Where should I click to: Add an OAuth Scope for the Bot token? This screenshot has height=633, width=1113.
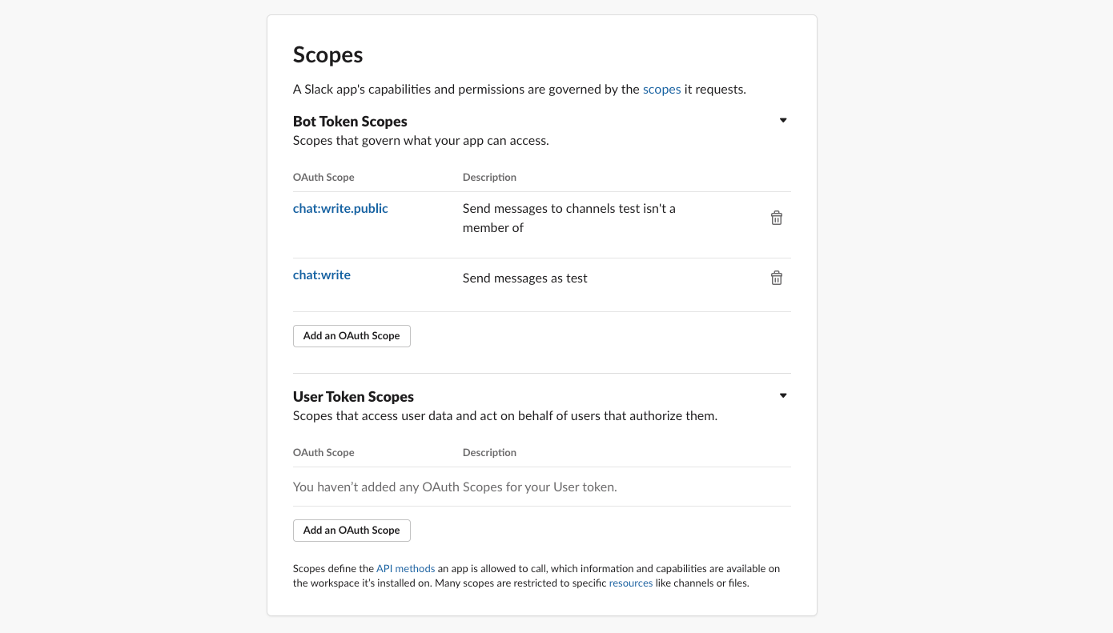point(351,335)
